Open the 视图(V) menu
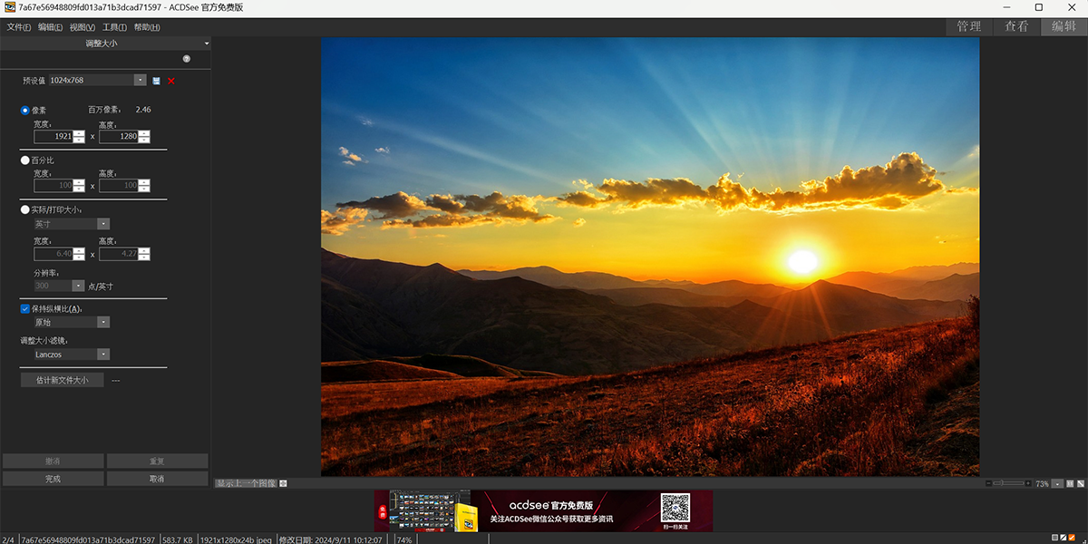1088x544 pixels. 83,27
